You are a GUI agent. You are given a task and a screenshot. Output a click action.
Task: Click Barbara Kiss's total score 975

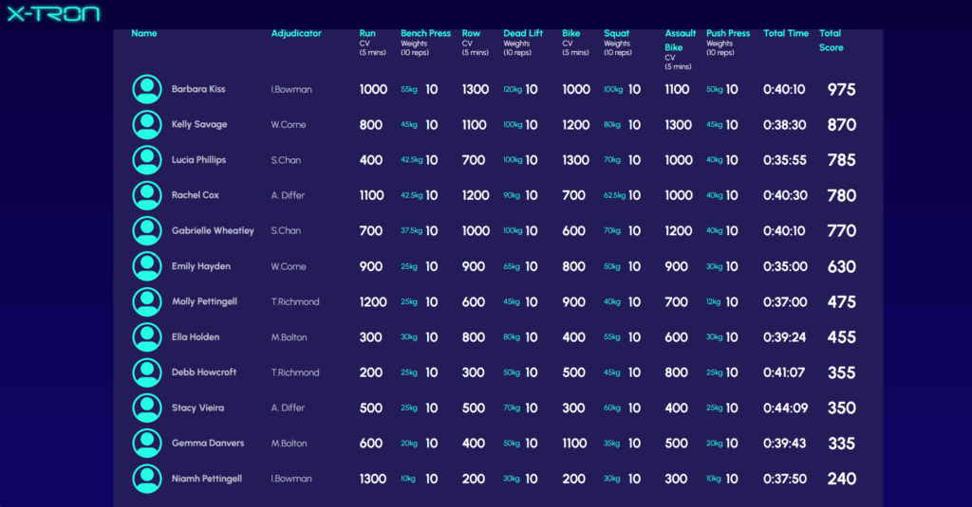(x=841, y=89)
